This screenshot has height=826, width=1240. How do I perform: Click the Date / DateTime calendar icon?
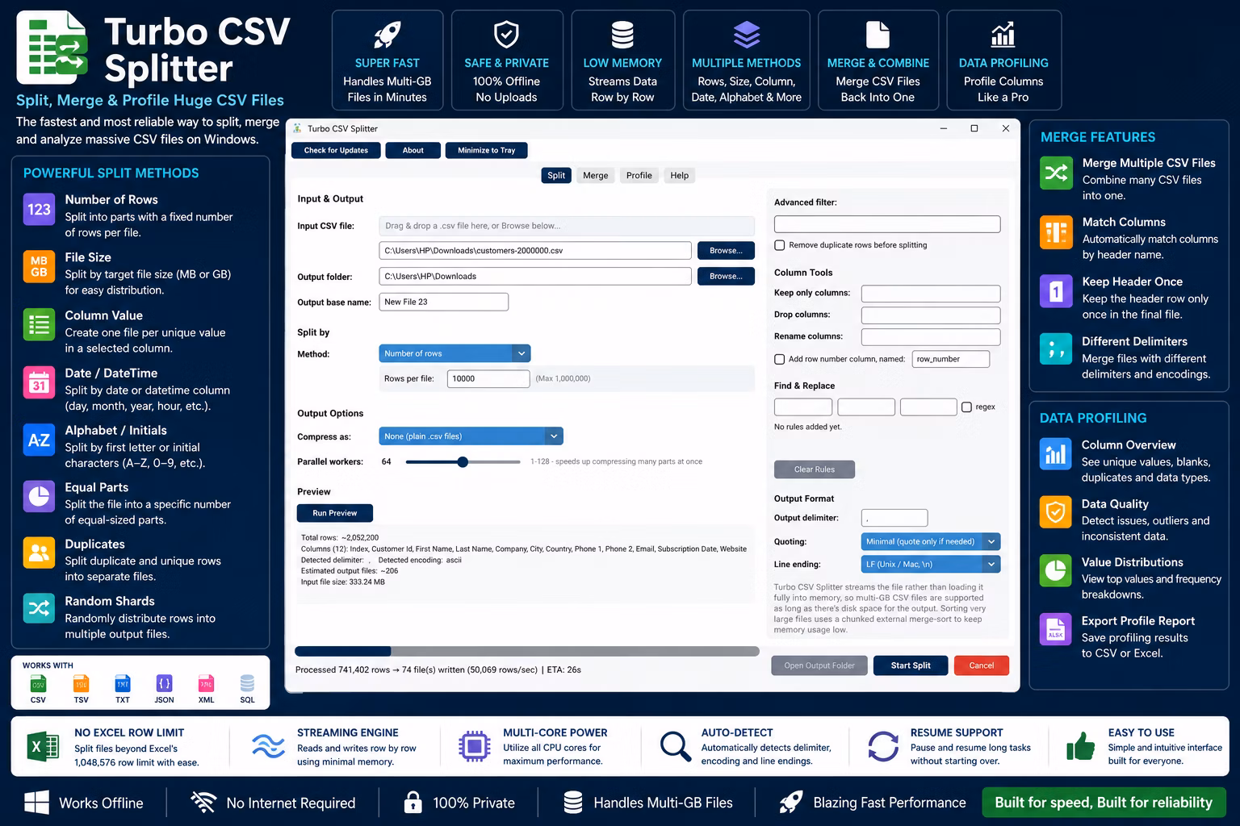39,382
